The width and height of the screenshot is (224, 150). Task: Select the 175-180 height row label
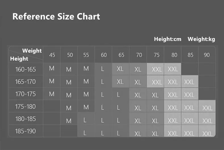click(x=26, y=106)
